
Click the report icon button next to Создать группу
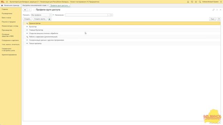click(49, 19)
